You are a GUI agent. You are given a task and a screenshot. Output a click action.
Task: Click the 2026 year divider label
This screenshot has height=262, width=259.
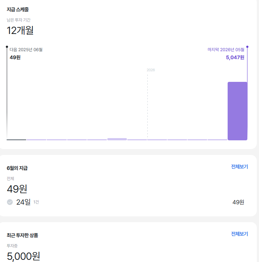(151, 70)
